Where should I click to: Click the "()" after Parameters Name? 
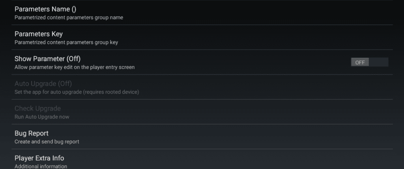point(67,9)
